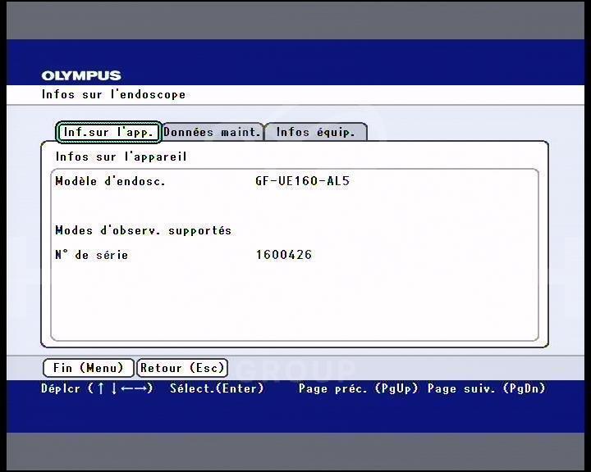
Task: Click "Modes d'observ. supportés" label
Action: coord(143,230)
